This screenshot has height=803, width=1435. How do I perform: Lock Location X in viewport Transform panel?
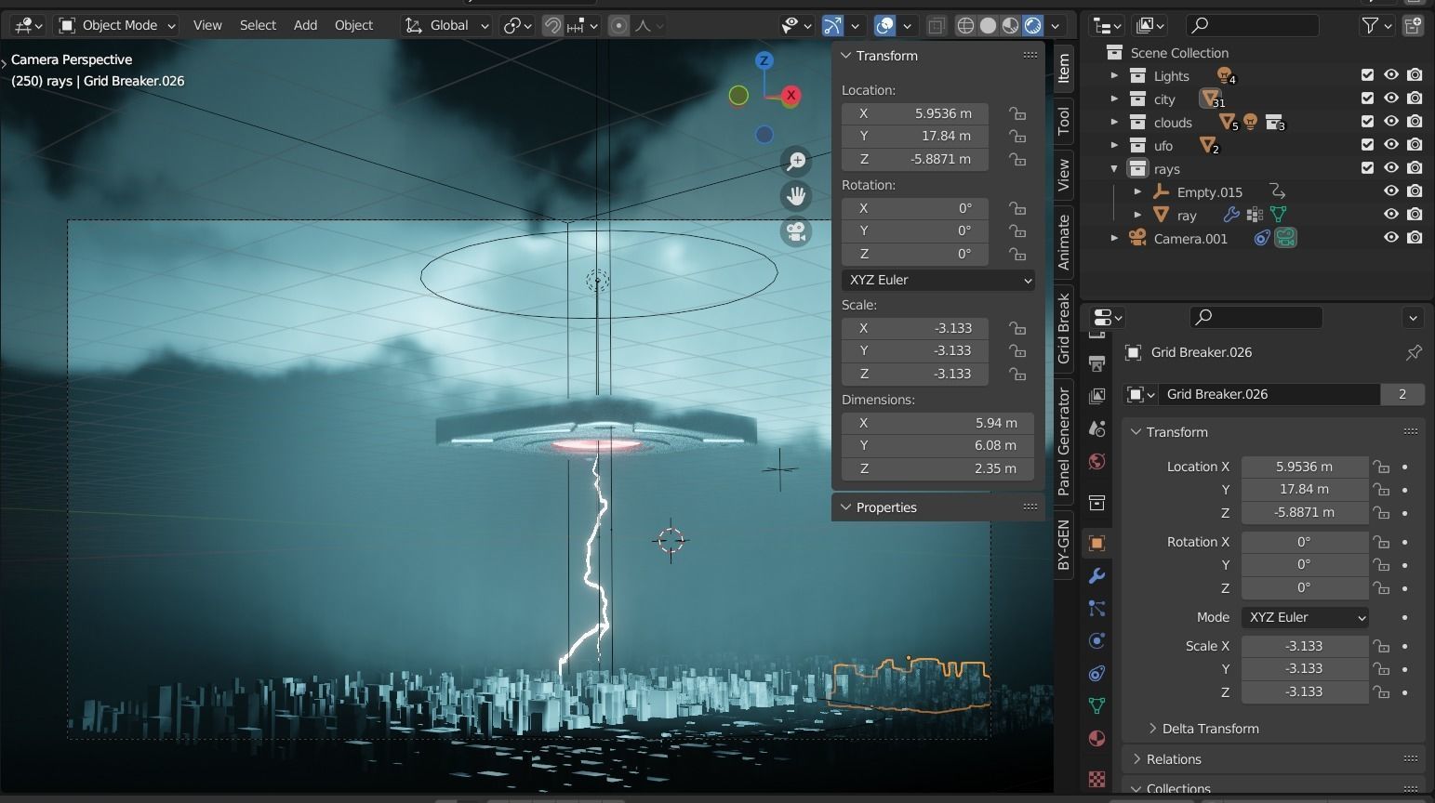point(1017,113)
